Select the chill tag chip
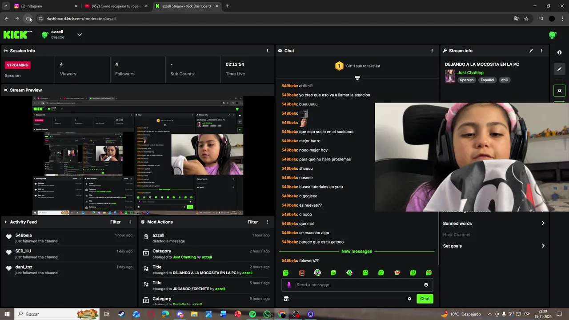Screen dimensions: 569x320 pos(505,80)
